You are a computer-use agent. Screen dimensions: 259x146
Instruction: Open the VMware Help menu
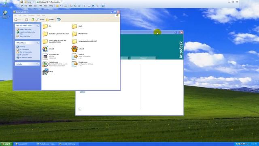point(51,6)
